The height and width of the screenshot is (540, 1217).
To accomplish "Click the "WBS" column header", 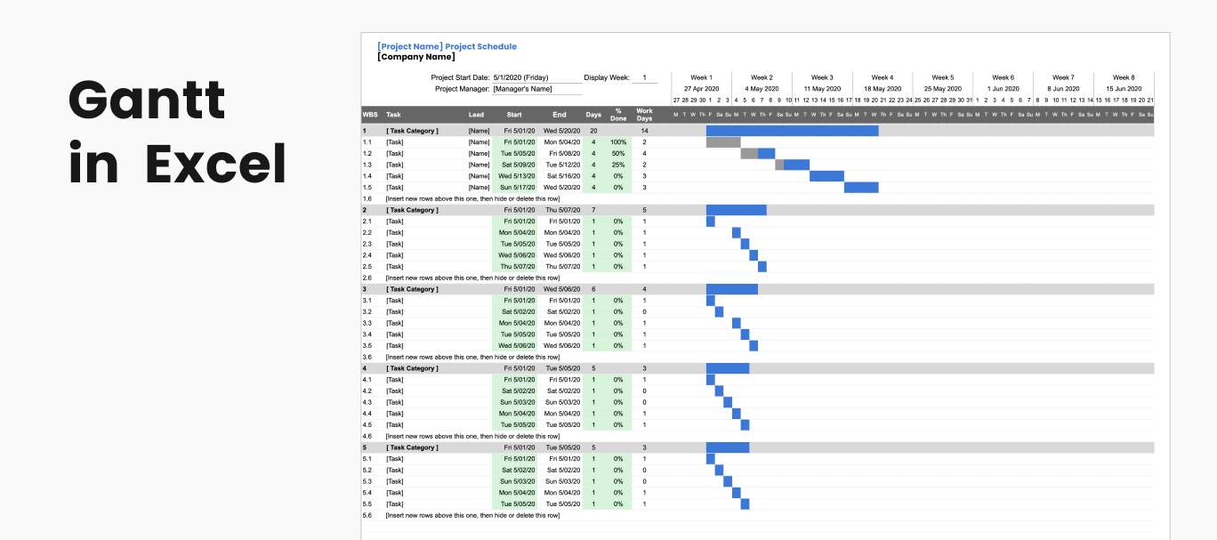I will pyautogui.click(x=369, y=115).
